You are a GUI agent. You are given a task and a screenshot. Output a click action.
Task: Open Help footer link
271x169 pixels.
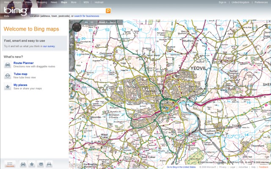[x=253, y=167]
